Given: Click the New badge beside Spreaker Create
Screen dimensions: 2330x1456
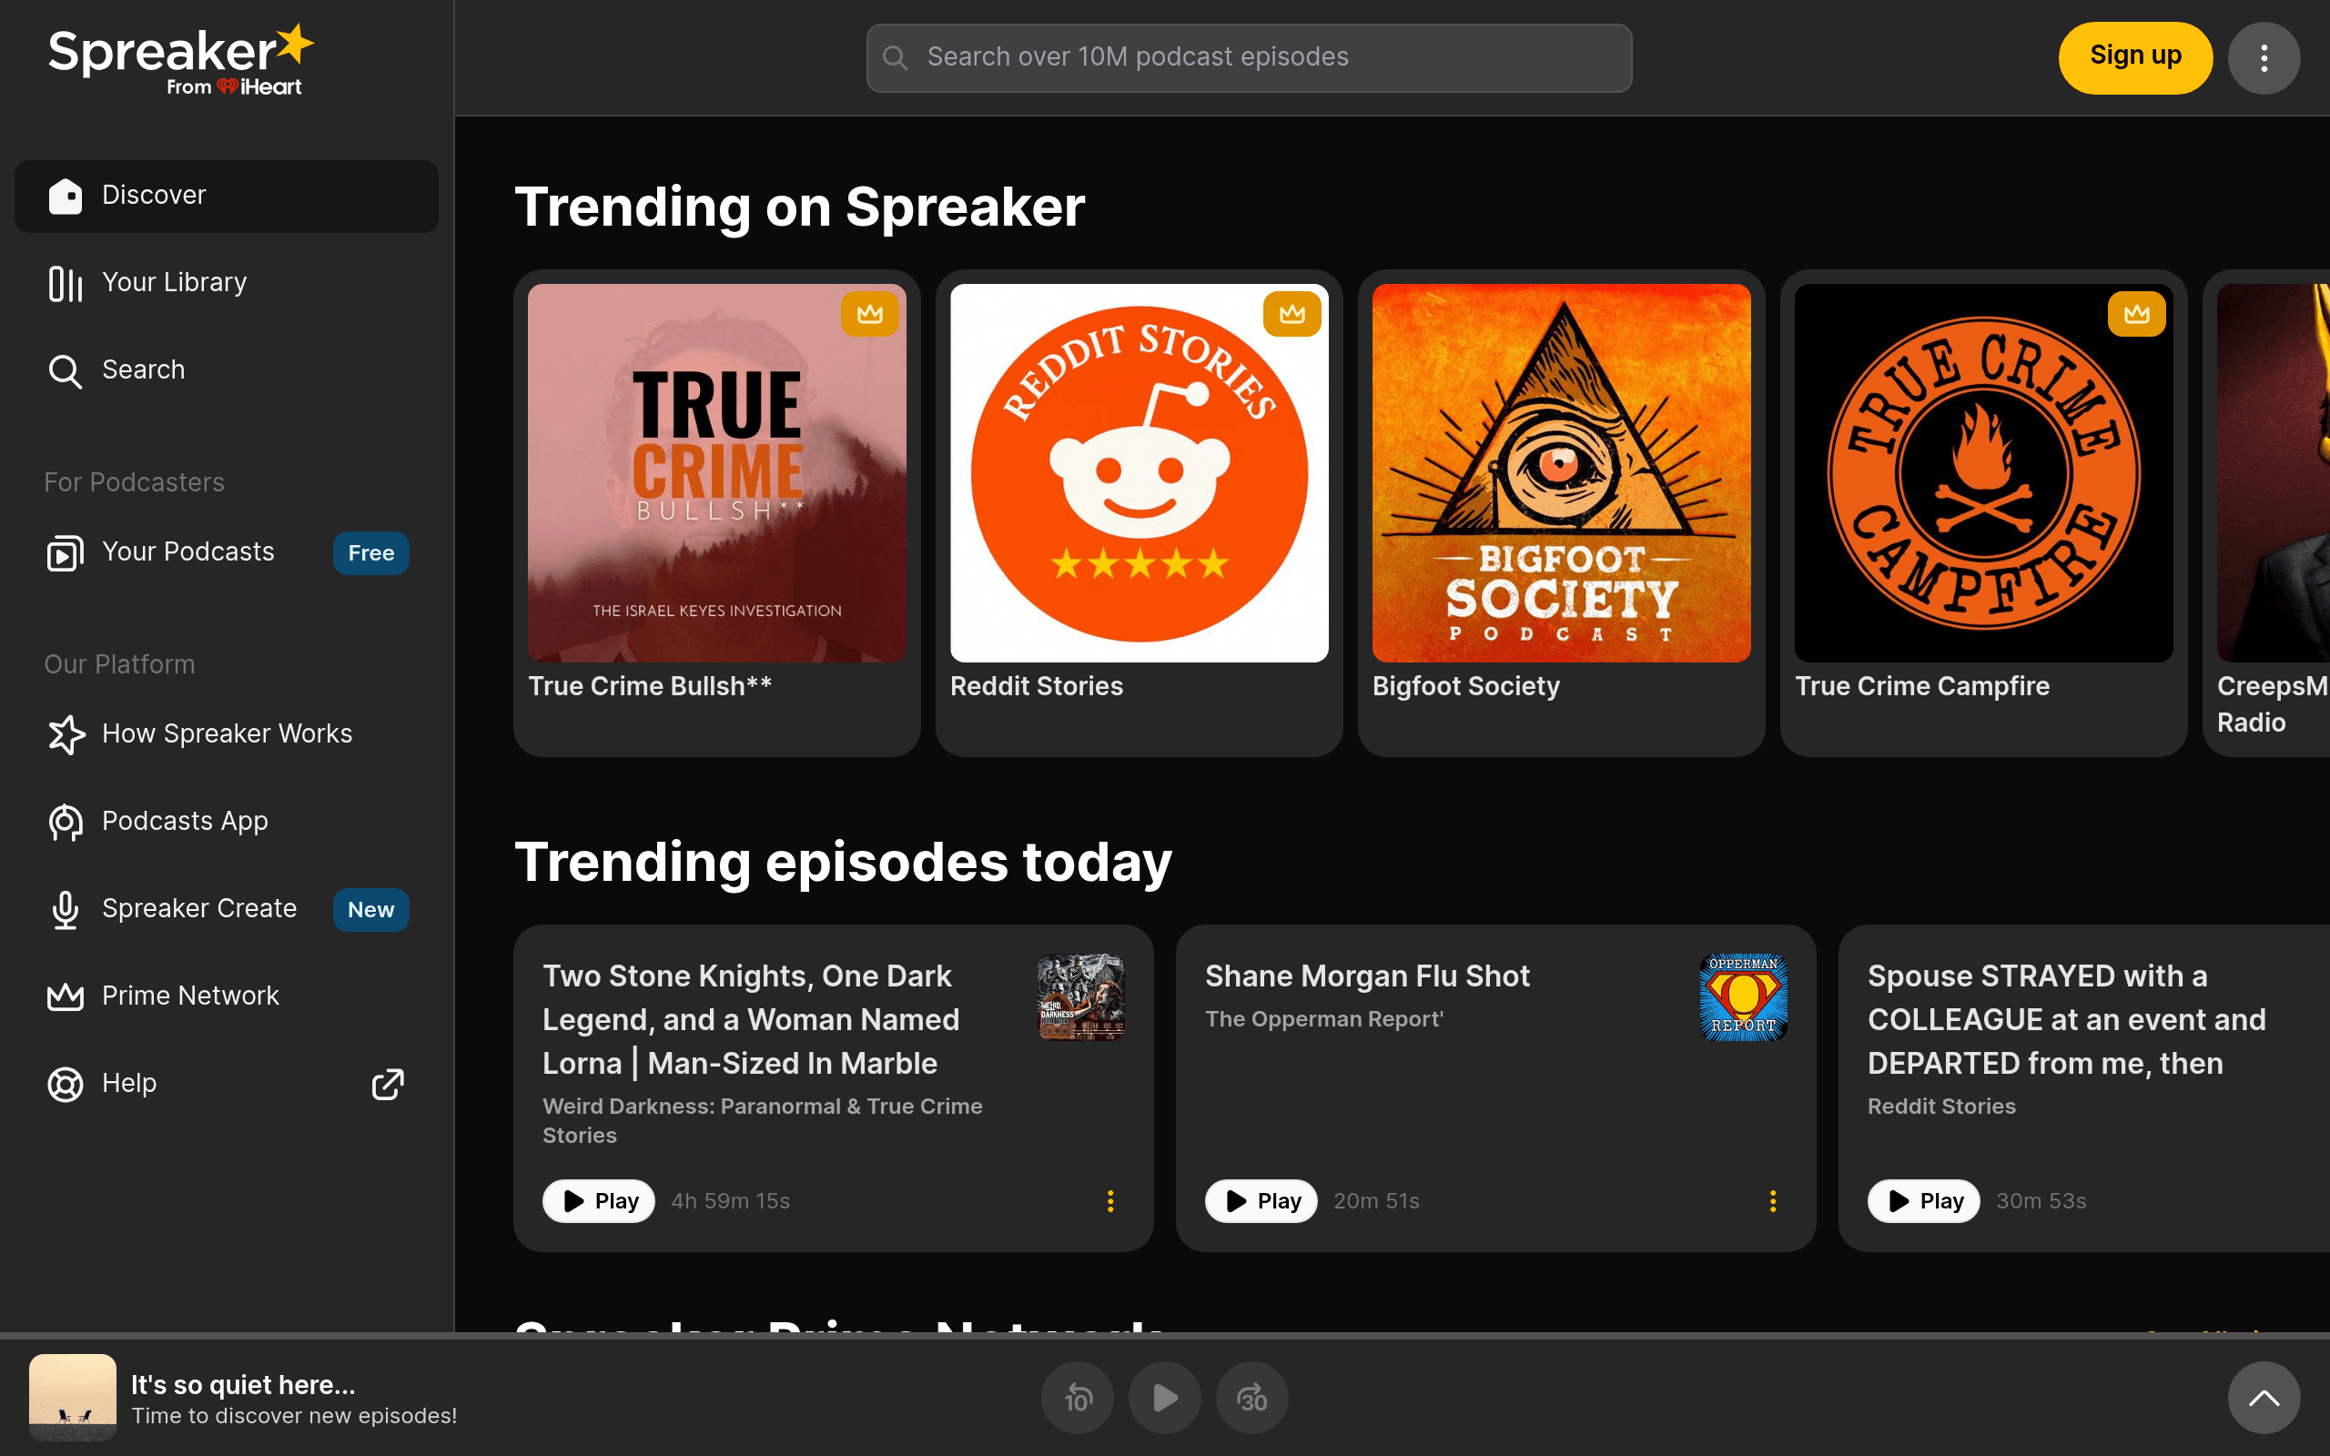Looking at the screenshot, I should (370, 909).
